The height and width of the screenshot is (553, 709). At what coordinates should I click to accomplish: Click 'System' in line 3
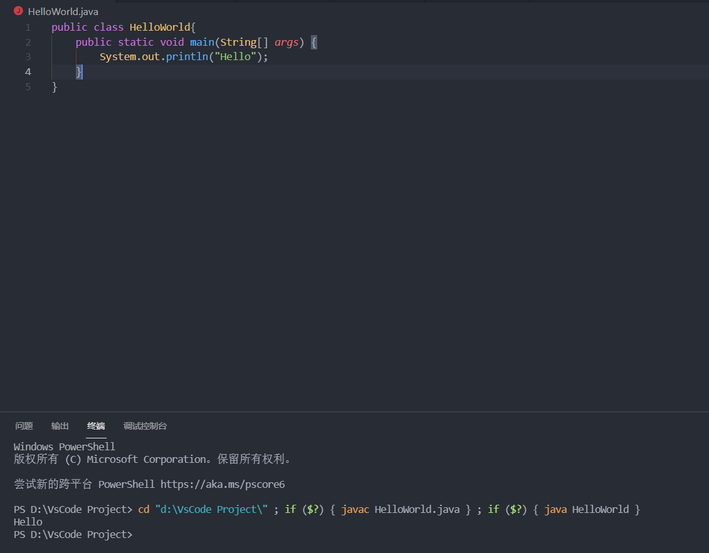(x=118, y=56)
